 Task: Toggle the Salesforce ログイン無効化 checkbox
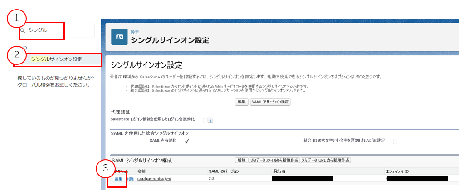point(205,120)
